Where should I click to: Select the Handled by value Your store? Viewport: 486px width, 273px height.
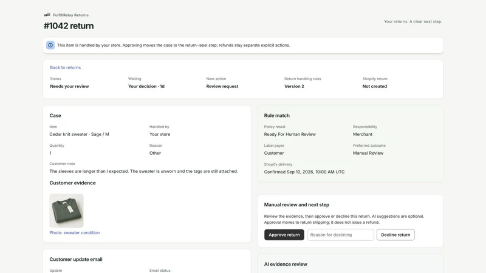[x=160, y=134]
